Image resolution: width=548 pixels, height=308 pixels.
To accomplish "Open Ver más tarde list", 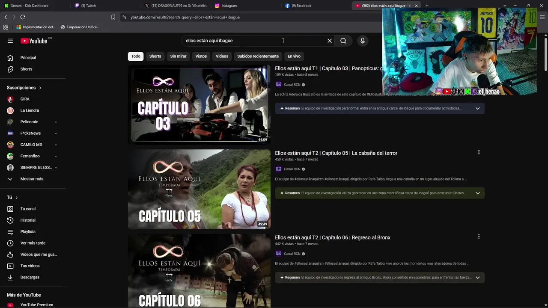I will point(33,243).
